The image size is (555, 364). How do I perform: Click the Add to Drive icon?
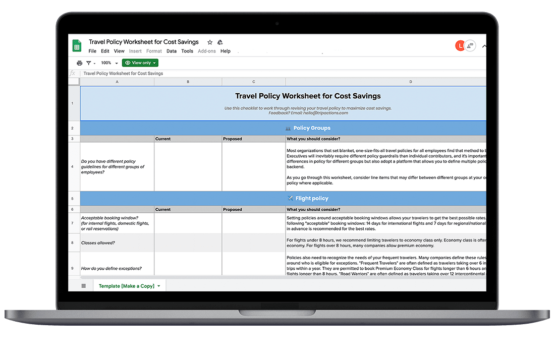220,42
